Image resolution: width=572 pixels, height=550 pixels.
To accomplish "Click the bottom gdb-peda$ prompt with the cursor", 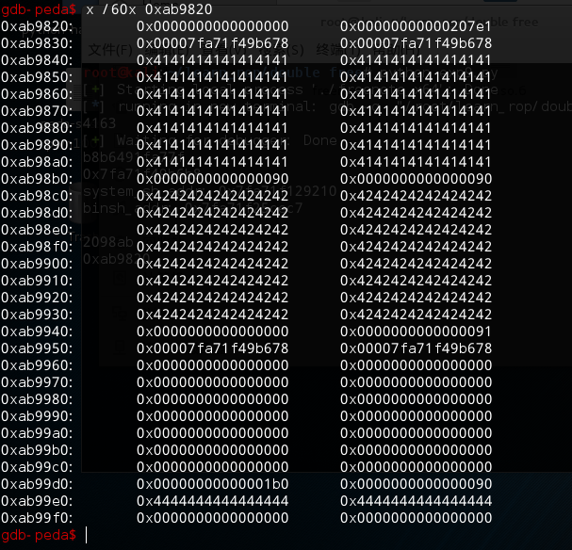I will [x=39, y=535].
